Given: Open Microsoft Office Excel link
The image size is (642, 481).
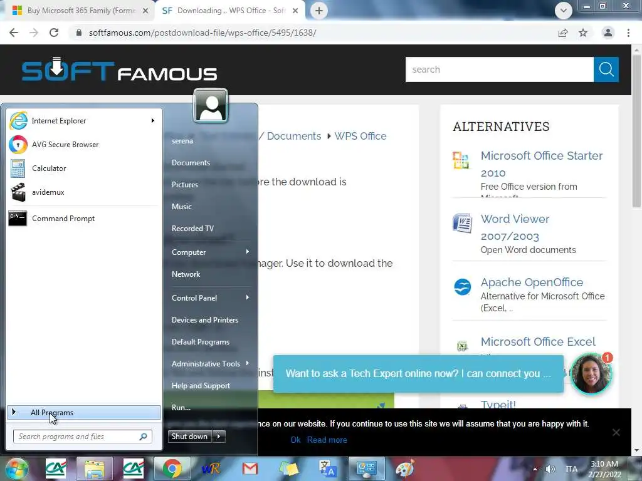Looking at the screenshot, I should 538,341.
